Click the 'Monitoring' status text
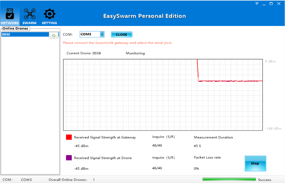This screenshot has height=183, width=285. point(135,53)
